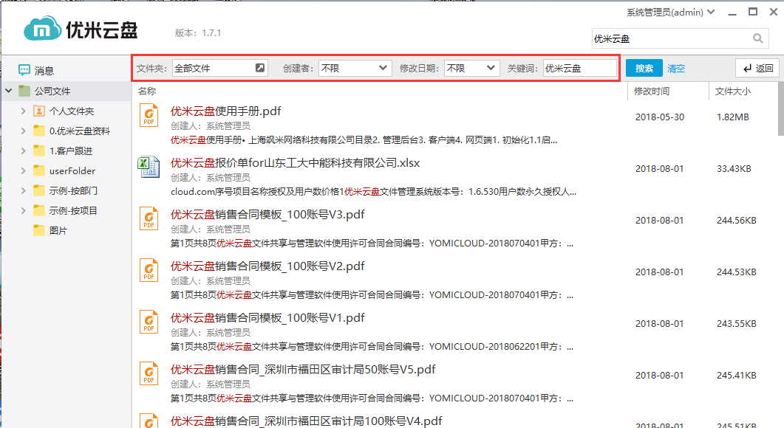Image resolution: width=784 pixels, height=428 pixels.
Task: Open the 创建者 dropdown
Action: tap(354, 68)
